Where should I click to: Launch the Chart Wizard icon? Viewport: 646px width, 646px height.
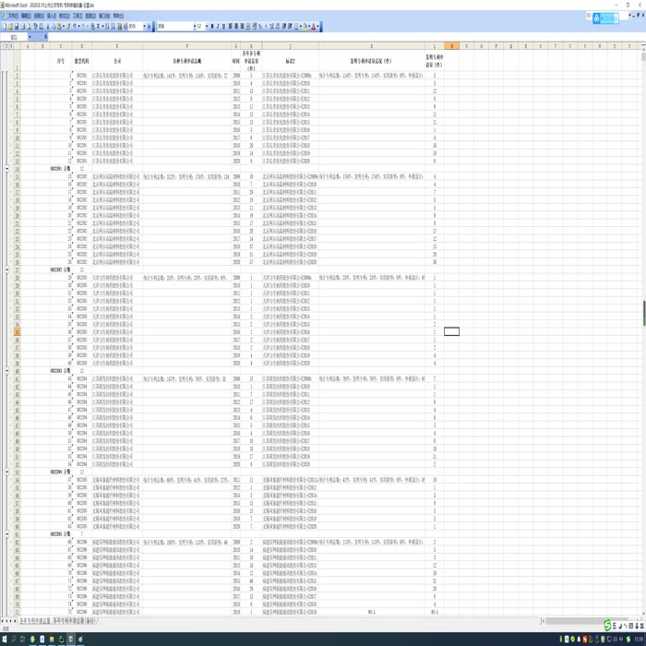coord(120,27)
